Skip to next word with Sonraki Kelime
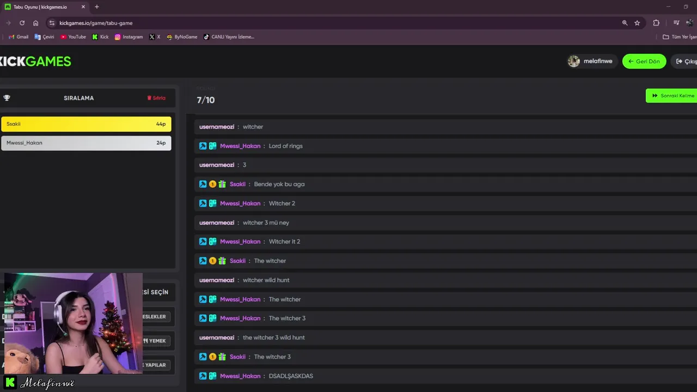 [672, 96]
